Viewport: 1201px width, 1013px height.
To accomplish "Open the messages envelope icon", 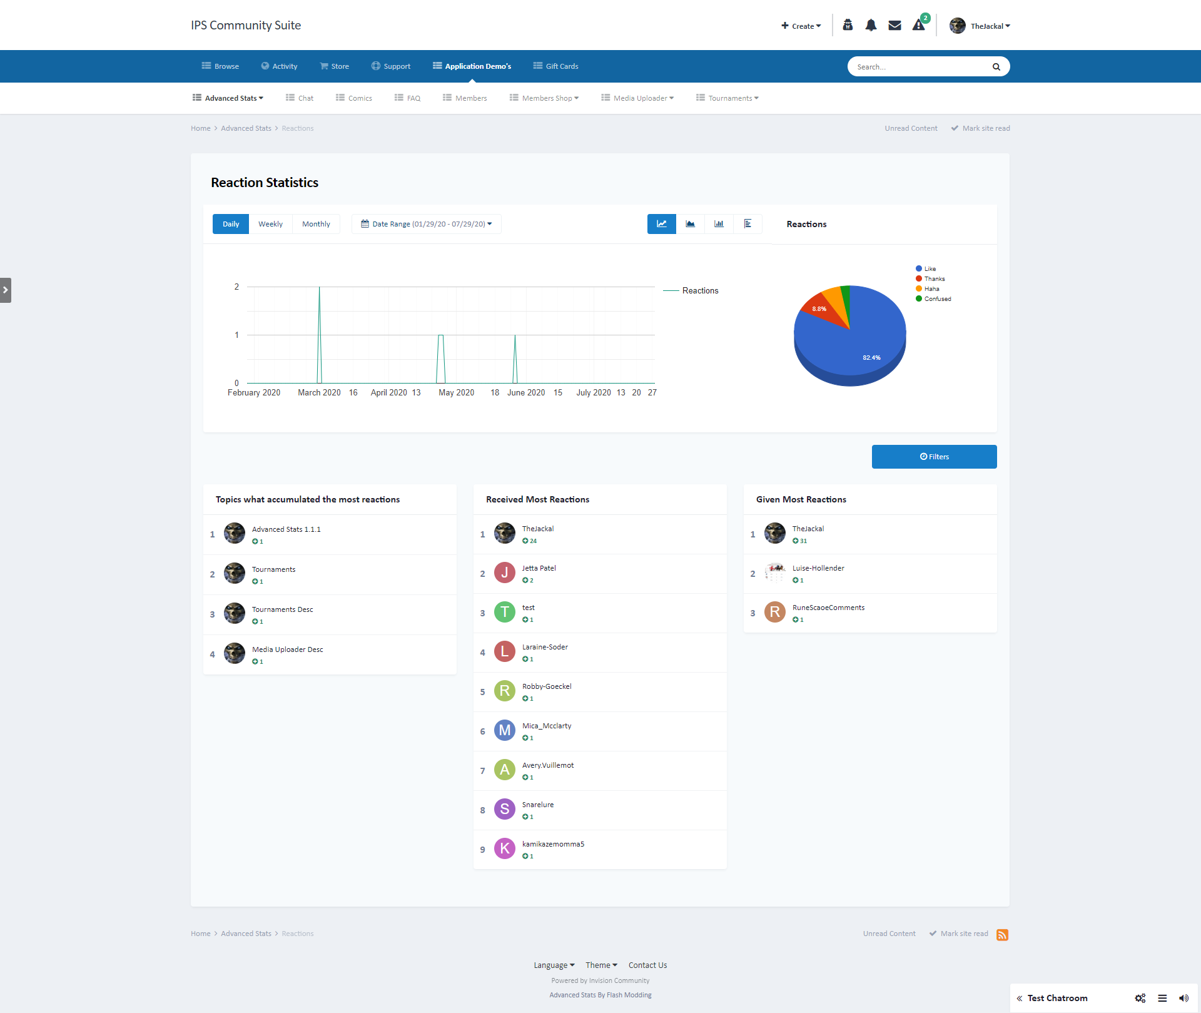I will (x=894, y=26).
